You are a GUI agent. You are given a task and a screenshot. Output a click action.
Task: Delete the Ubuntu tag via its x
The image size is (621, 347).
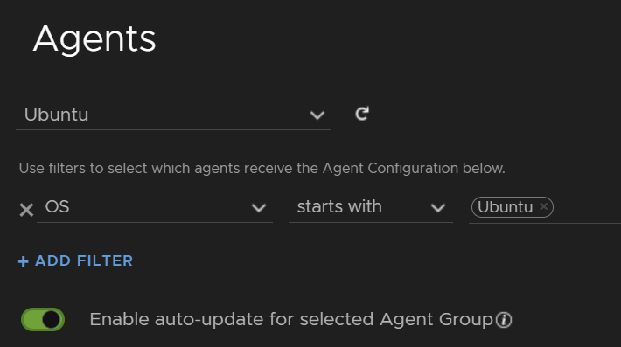(x=544, y=206)
